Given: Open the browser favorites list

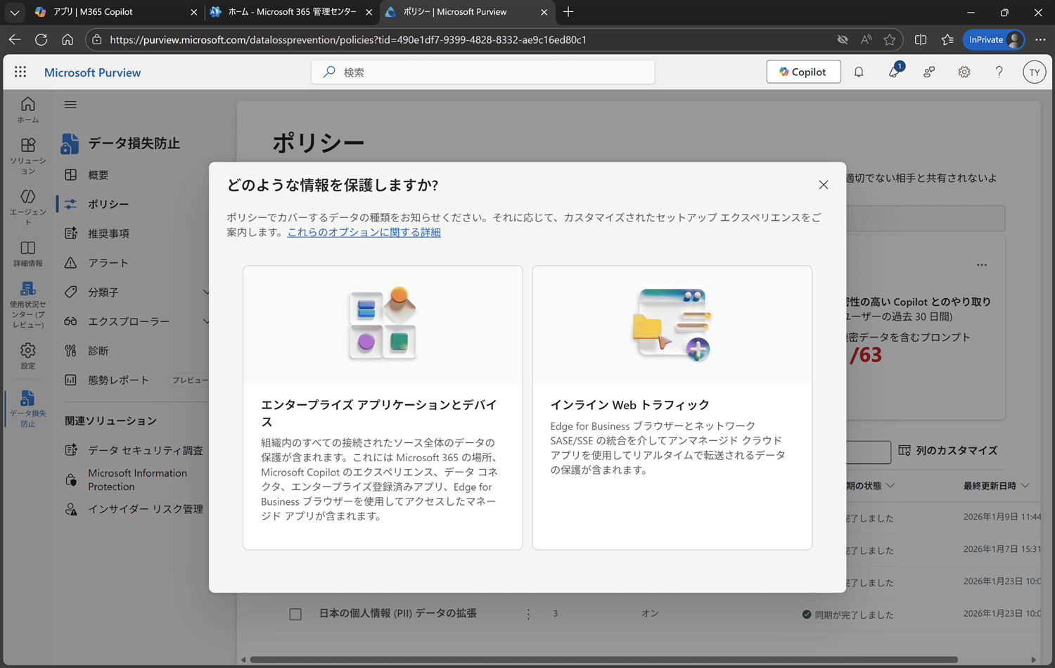Looking at the screenshot, I should pyautogui.click(x=947, y=39).
